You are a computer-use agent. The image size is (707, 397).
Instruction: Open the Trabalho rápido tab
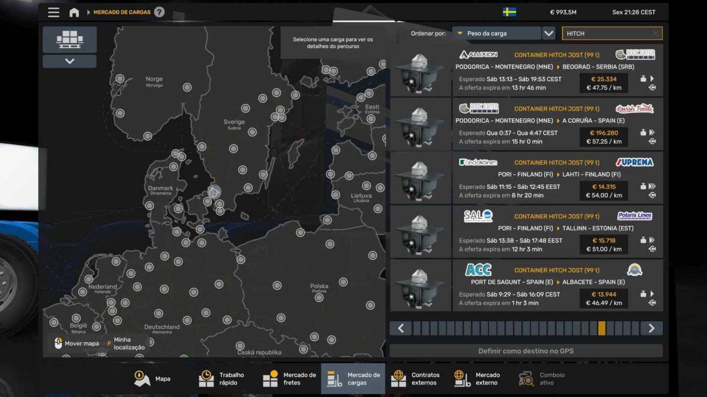pyautogui.click(x=222, y=379)
